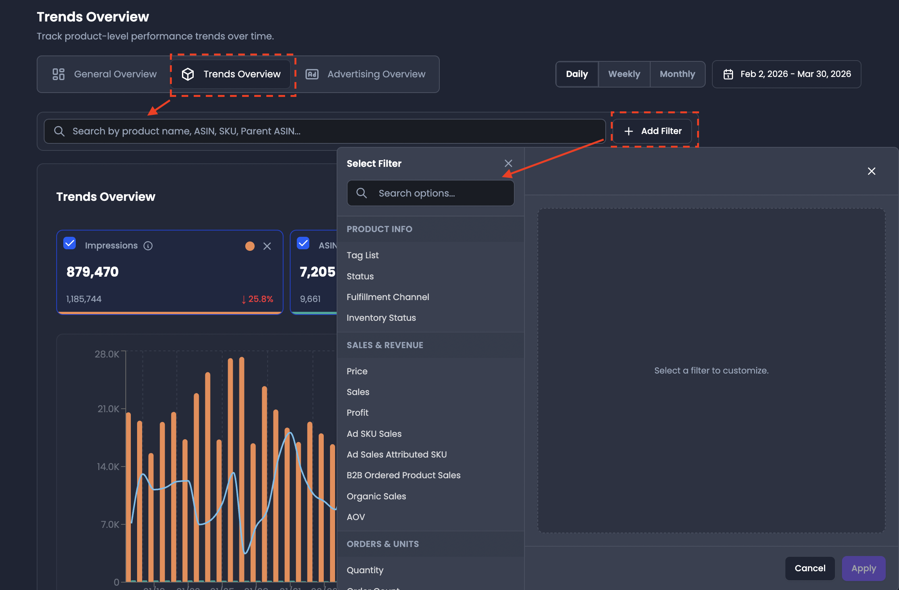This screenshot has height=590, width=899.
Task: Open the Feb 2 - Mar 30 date picker
Action: (x=786, y=74)
